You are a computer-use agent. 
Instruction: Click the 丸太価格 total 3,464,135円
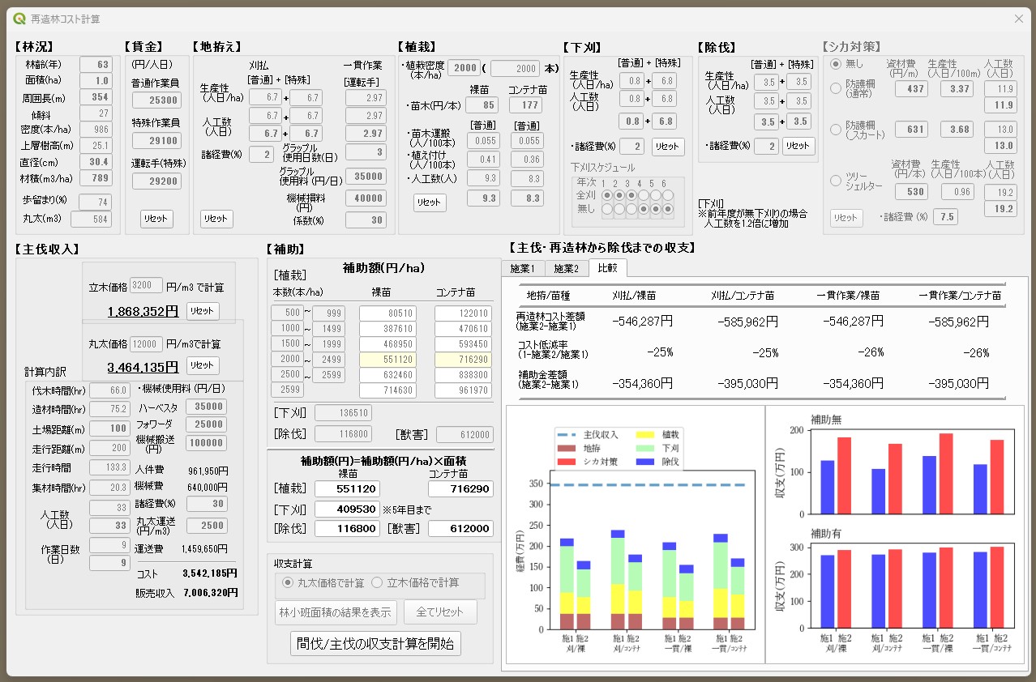(x=143, y=366)
